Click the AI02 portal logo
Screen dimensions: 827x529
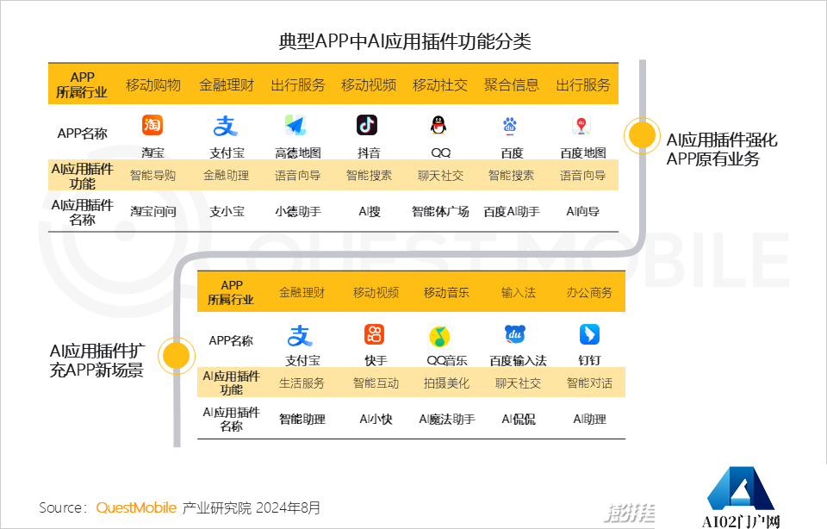[x=741, y=498]
